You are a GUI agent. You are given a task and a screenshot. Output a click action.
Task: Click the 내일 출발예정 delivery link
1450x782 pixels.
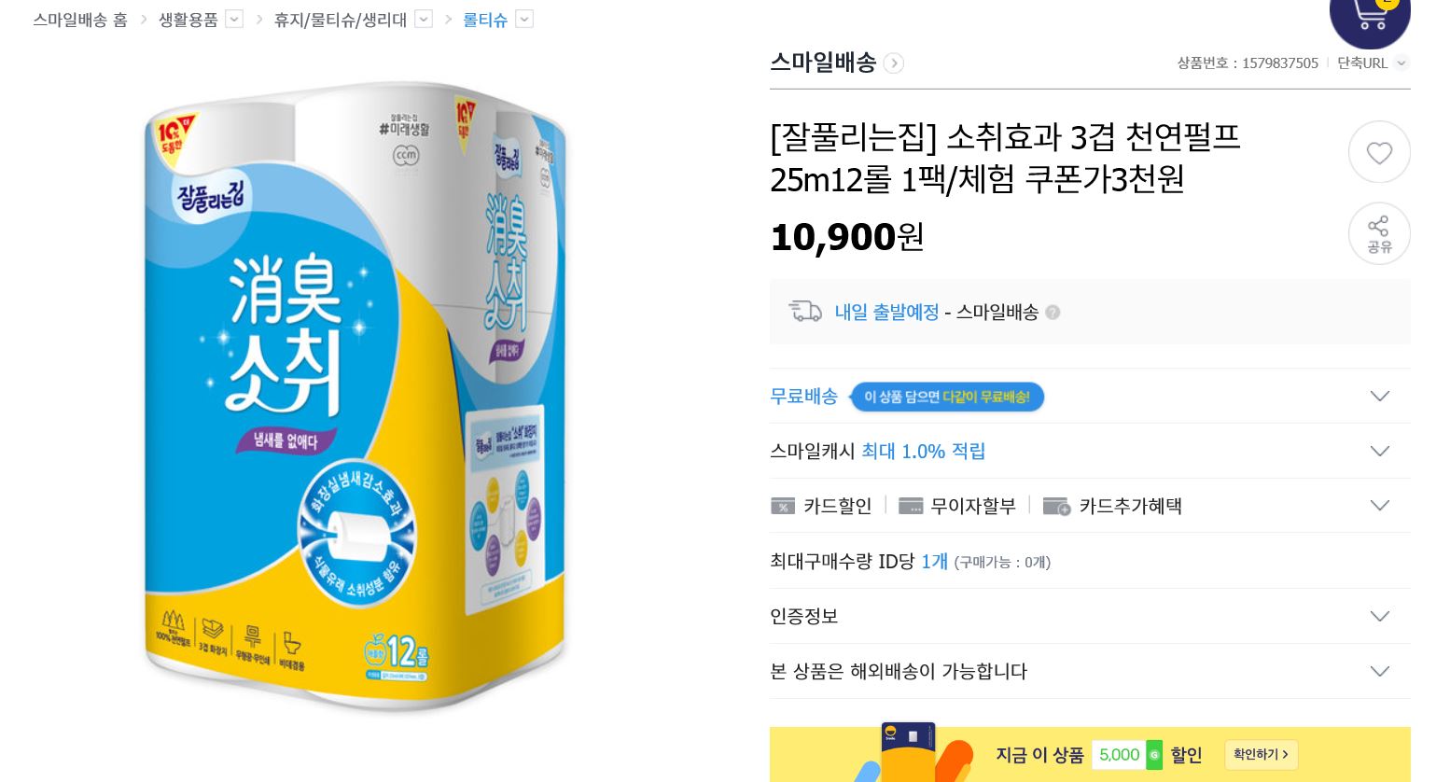[886, 313]
